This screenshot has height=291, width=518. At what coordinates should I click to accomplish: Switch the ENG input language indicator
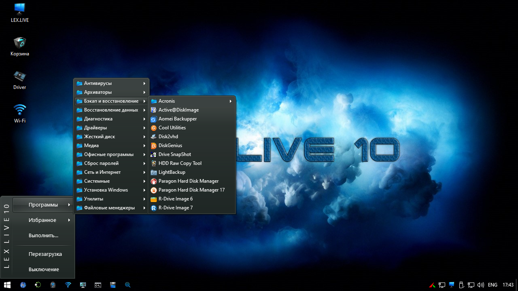[x=493, y=285]
